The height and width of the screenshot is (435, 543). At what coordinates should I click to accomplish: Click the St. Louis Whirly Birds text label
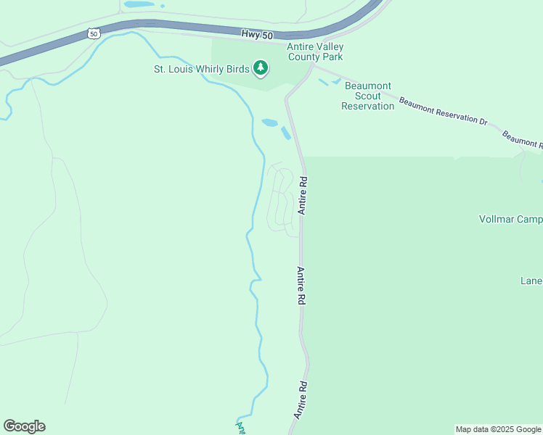(x=202, y=69)
